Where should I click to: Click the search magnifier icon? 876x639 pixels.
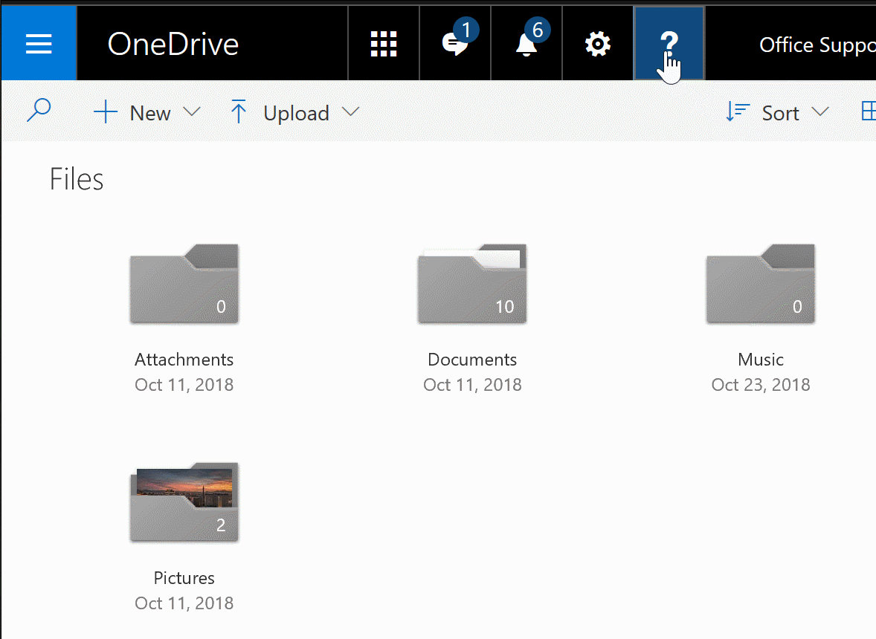point(39,111)
